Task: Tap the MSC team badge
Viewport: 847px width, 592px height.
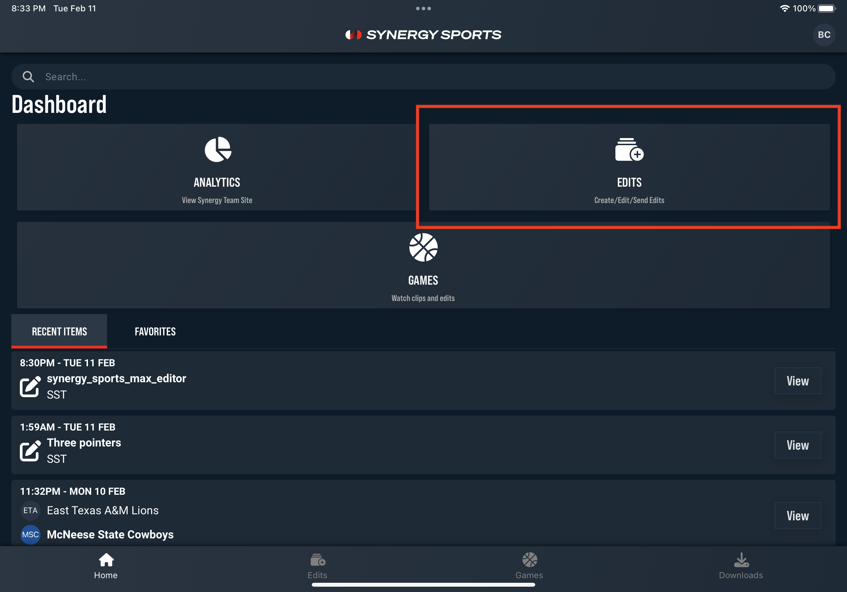Action: pyautogui.click(x=30, y=535)
